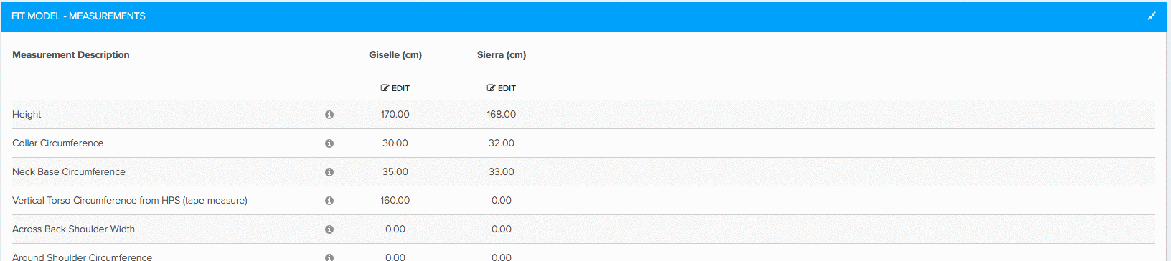This screenshot has width=1171, height=261.
Task: Click the Giselle (cm) column header
Action: (x=395, y=55)
